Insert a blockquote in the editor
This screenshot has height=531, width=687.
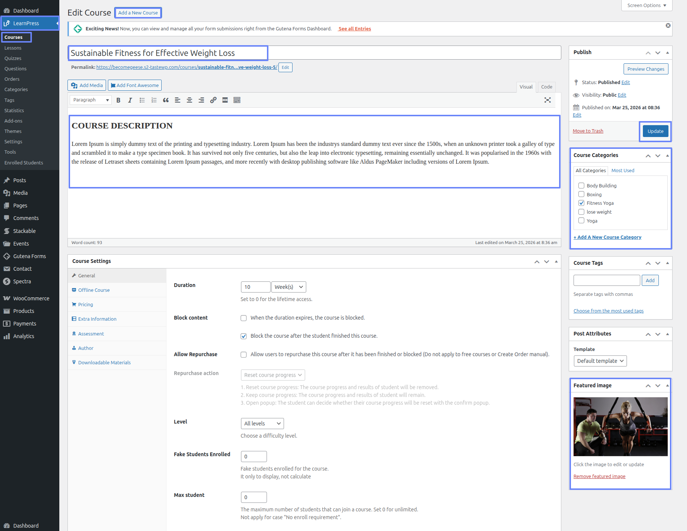pos(166,100)
